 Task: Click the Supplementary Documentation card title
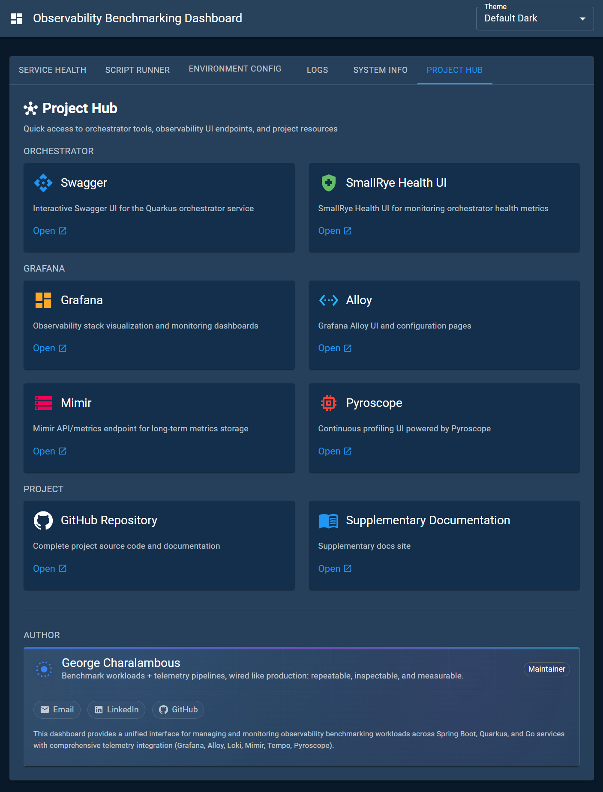428,520
